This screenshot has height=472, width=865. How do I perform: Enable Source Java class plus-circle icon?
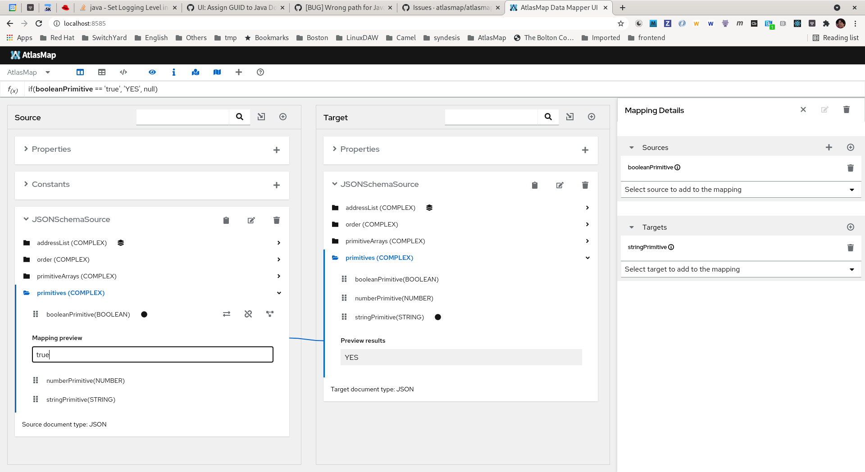click(283, 117)
